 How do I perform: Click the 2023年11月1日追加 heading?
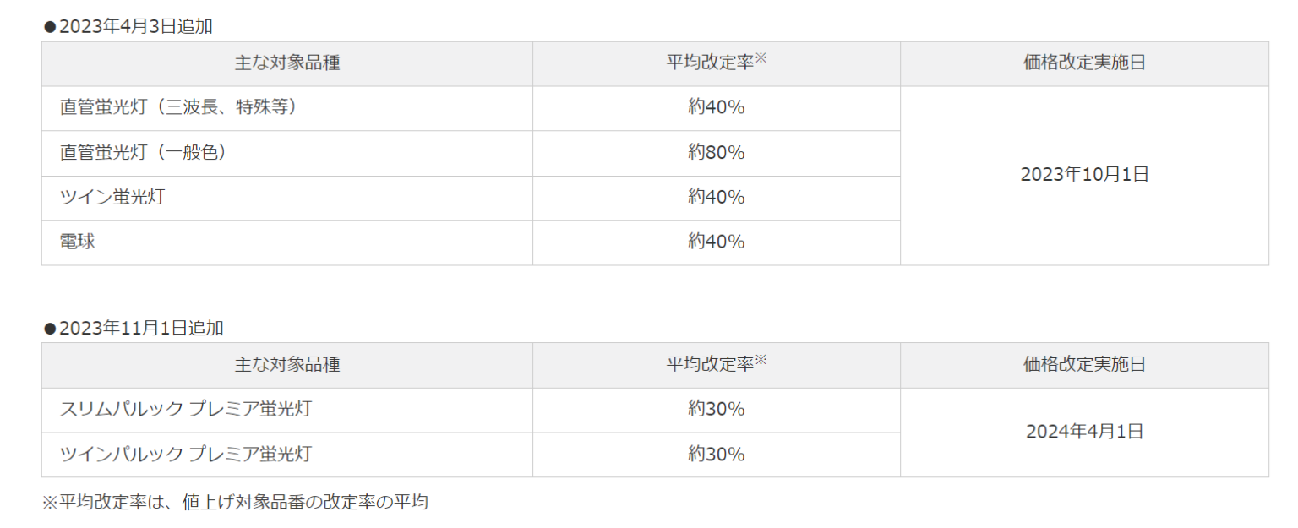click(134, 328)
